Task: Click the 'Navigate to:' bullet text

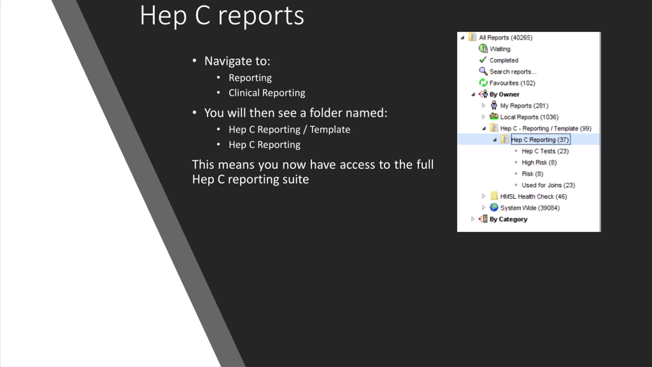Action: tap(237, 61)
